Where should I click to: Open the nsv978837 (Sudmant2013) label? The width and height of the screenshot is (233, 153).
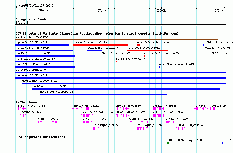tap(115, 53)
